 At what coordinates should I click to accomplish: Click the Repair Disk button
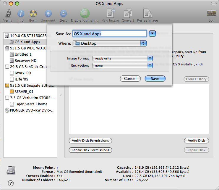click(x=196, y=150)
